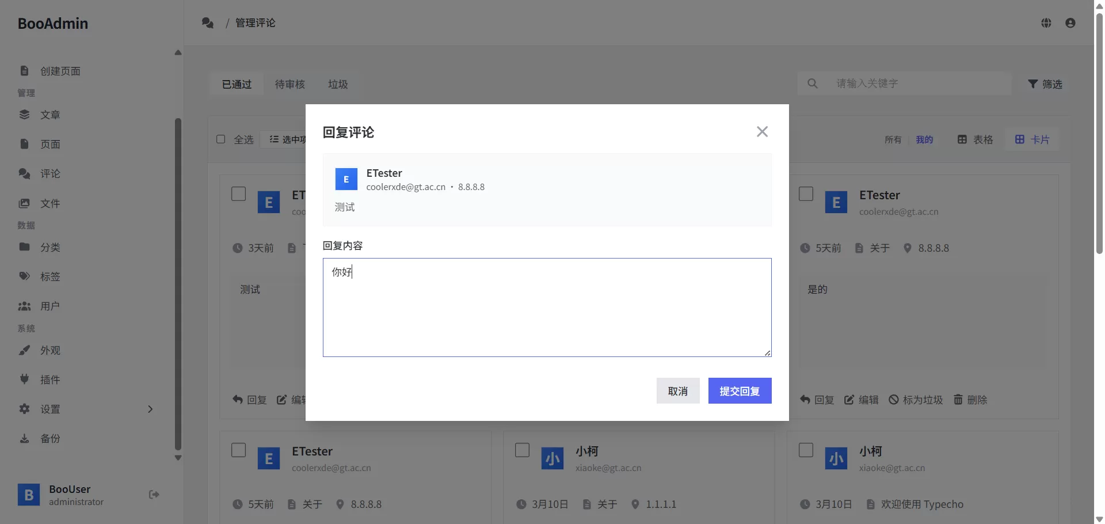Screen dimensions: 1105x524
Task: Click the globe language icon in header
Action: (x=1046, y=23)
